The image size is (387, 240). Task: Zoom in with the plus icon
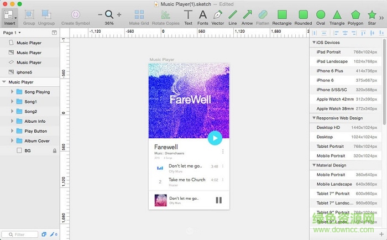pyautogui.click(x=119, y=14)
